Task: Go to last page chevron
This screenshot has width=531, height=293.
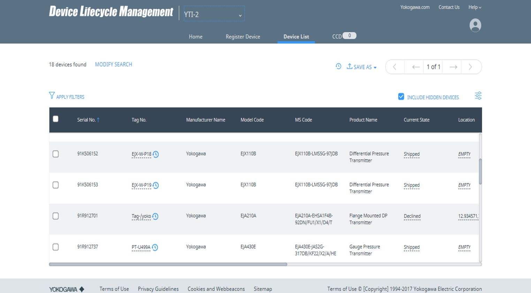Action: tap(470, 67)
